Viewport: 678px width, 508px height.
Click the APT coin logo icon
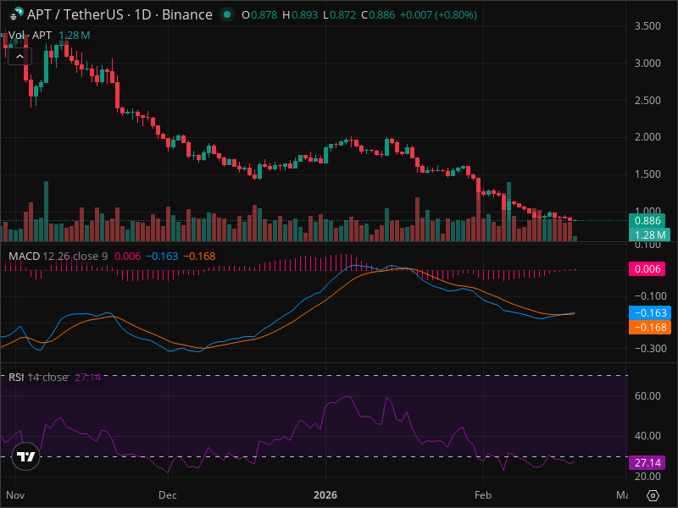click(16, 14)
